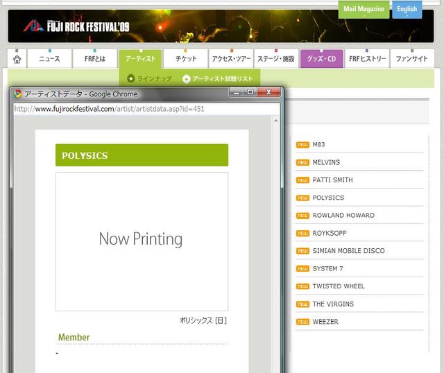Open the ニュース tab
Screen dimensions: 444x373
49,60
